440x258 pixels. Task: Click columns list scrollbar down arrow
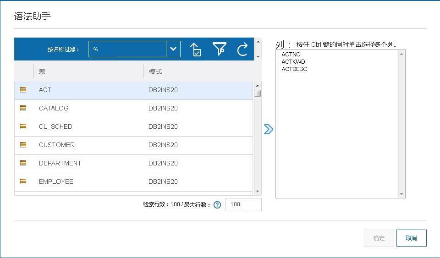coord(401,194)
